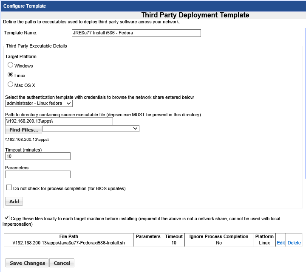Screen dimensions: 306x272
Task: Focus the source directory path input
Action: [59, 121]
